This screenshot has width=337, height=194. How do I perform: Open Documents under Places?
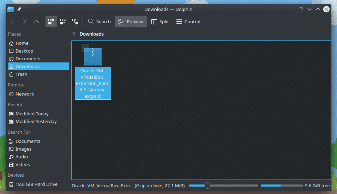tap(38, 59)
